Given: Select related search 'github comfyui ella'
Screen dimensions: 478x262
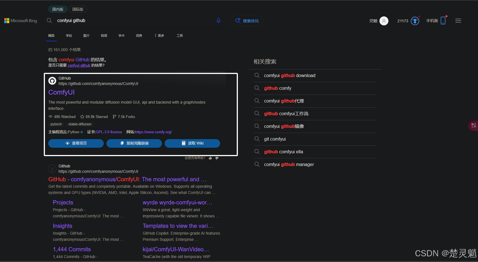Looking at the screenshot, I should (284, 152).
